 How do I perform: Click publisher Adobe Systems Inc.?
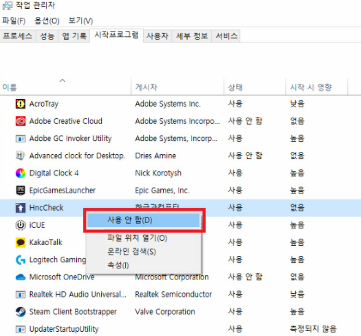[168, 104]
